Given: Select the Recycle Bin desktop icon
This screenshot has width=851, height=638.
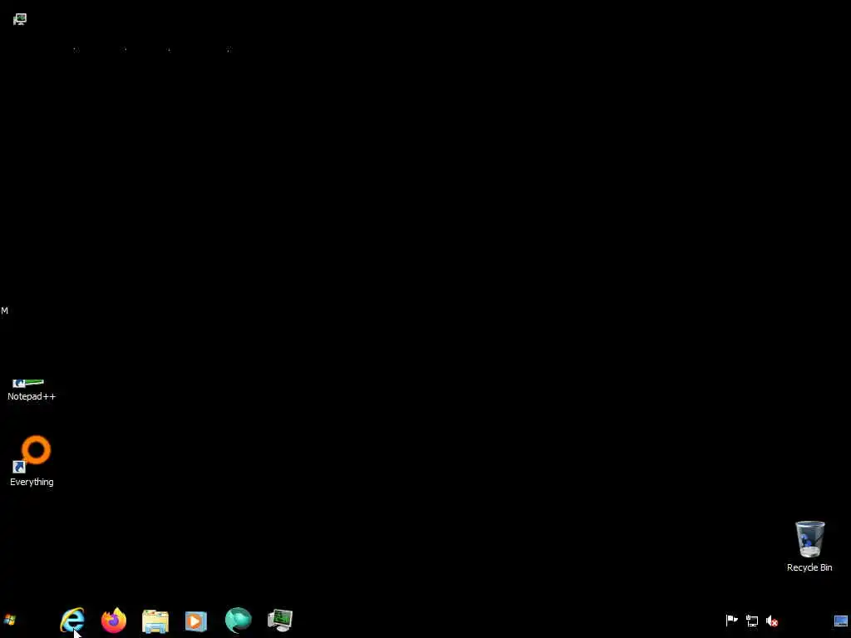Looking at the screenshot, I should [809, 538].
